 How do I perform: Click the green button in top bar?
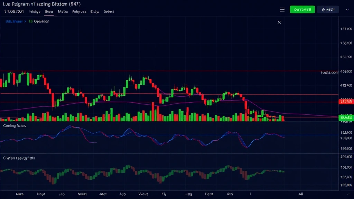(302, 10)
